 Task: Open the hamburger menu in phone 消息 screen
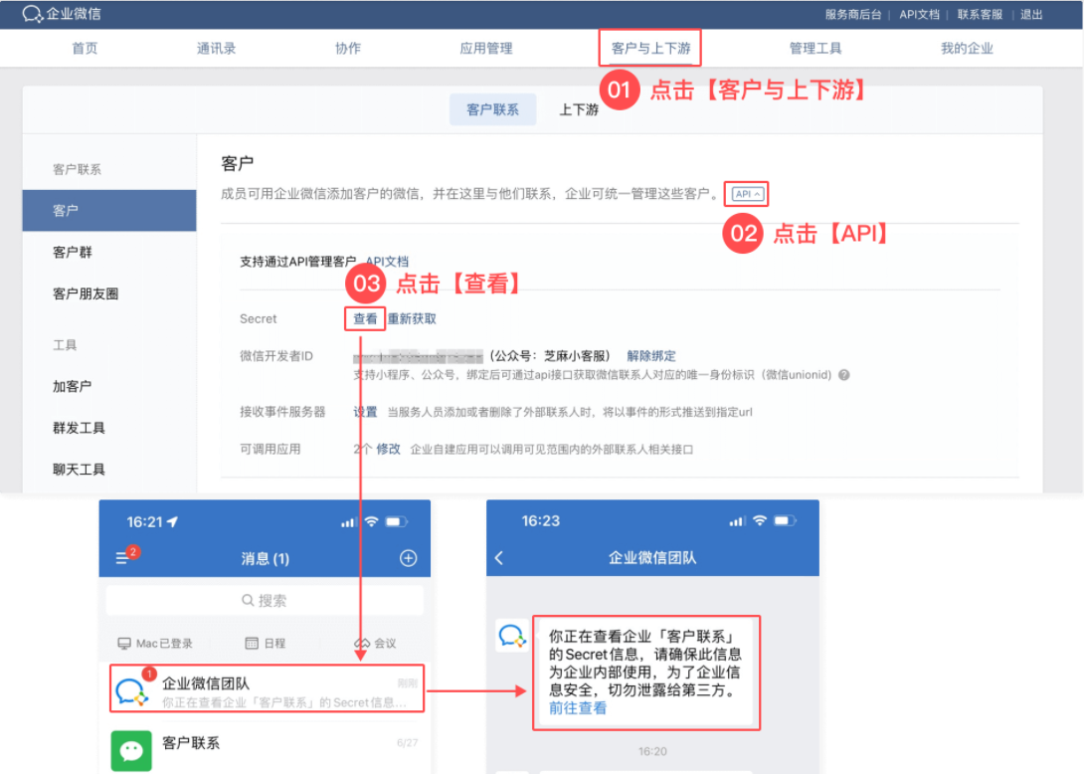(121, 558)
